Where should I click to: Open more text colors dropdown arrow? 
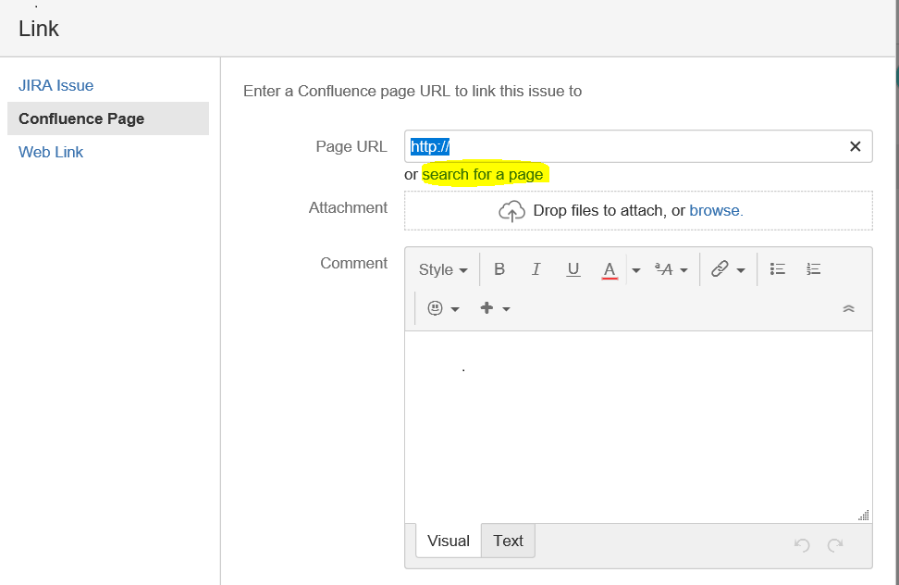click(x=635, y=270)
